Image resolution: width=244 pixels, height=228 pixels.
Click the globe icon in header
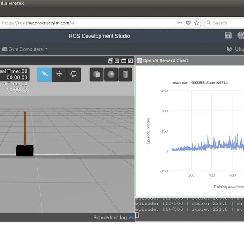[x=240, y=36]
